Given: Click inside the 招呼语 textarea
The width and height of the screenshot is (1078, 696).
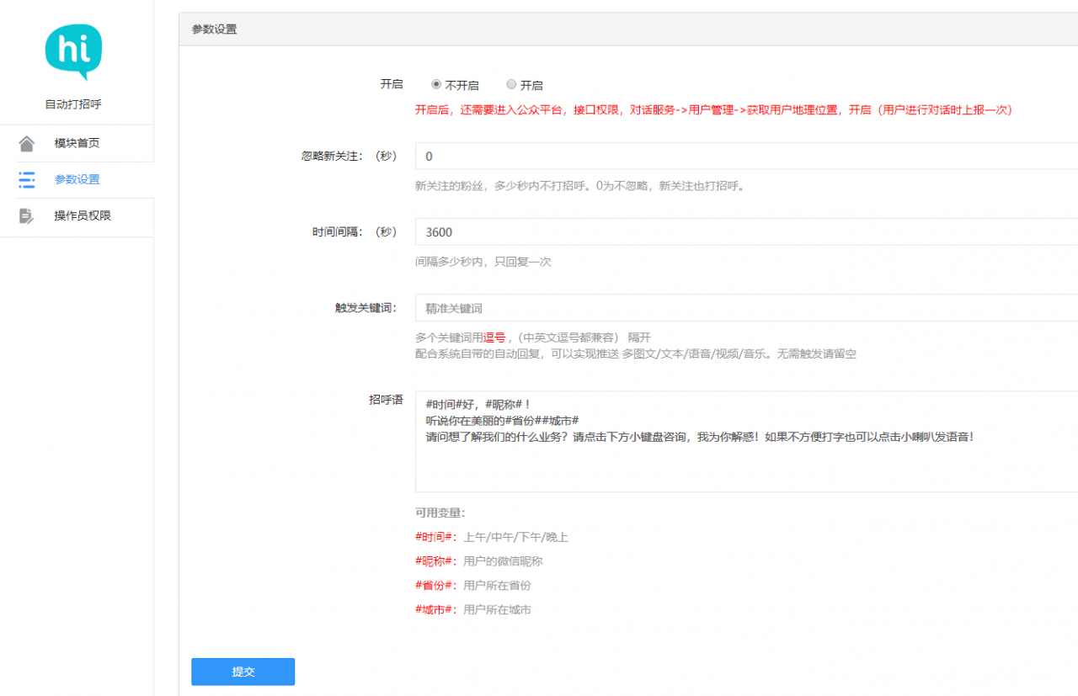Looking at the screenshot, I should pyautogui.click(x=746, y=441).
